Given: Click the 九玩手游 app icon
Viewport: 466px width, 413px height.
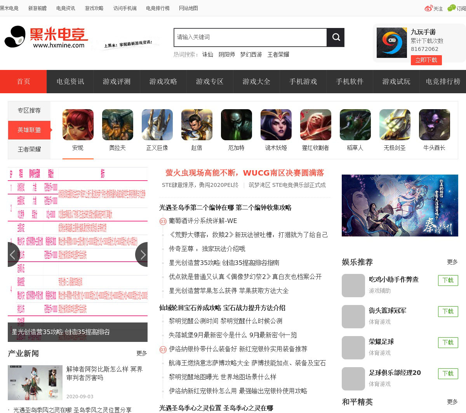Looking at the screenshot, I should click(391, 43).
